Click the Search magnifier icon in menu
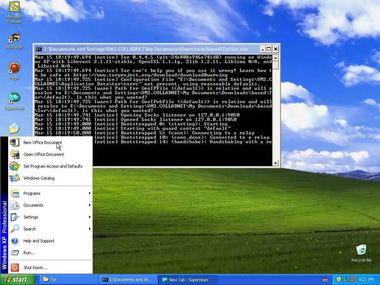Image resolution: width=380 pixels, height=285 pixels. (15, 229)
